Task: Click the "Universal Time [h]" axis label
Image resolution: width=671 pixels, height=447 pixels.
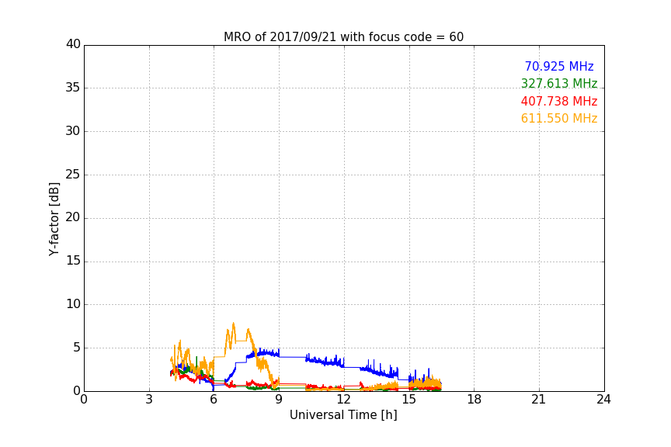Action: pyautogui.click(x=343, y=415)
